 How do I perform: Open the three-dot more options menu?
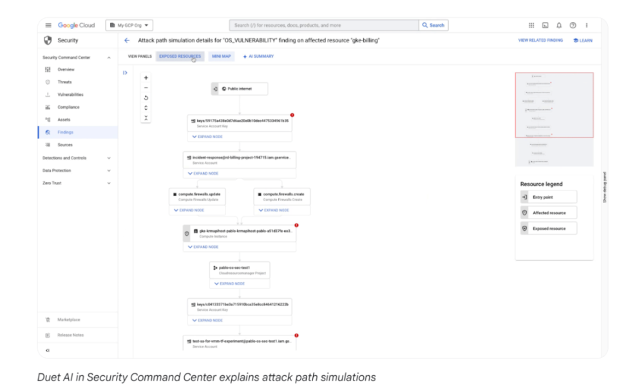point(587,25)
